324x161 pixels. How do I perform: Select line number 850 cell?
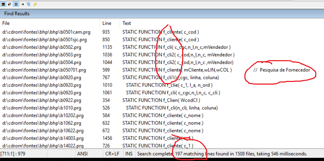pyautogui.click(x=106, y=40)
